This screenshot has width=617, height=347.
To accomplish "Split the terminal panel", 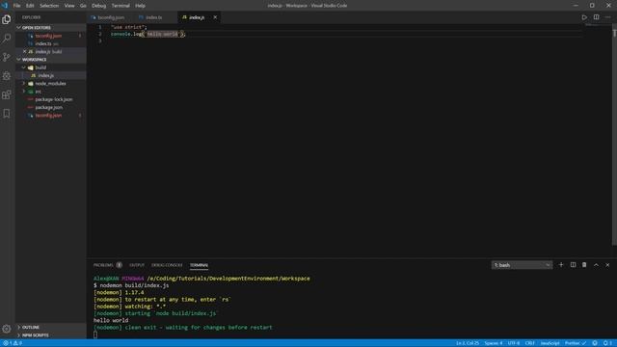I will pyautogui.click(x=573, y=265).
